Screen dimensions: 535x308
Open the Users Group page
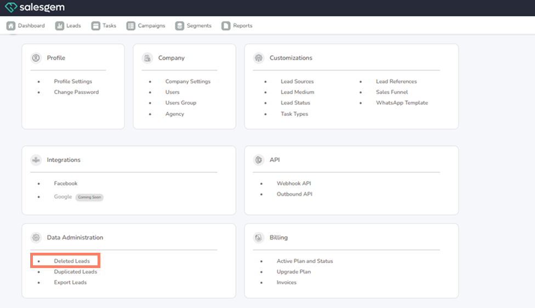180,103
